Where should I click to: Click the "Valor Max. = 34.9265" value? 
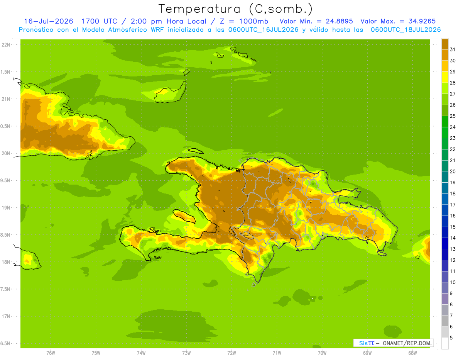click(398, 21)
